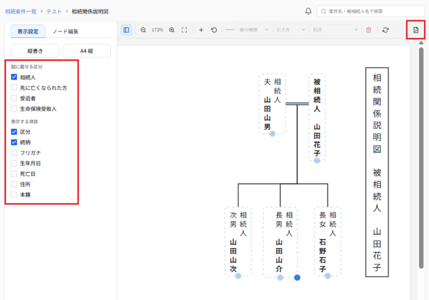Check 受遺者 checkbox
Screen dimensions: 429x300
(14, 98)
